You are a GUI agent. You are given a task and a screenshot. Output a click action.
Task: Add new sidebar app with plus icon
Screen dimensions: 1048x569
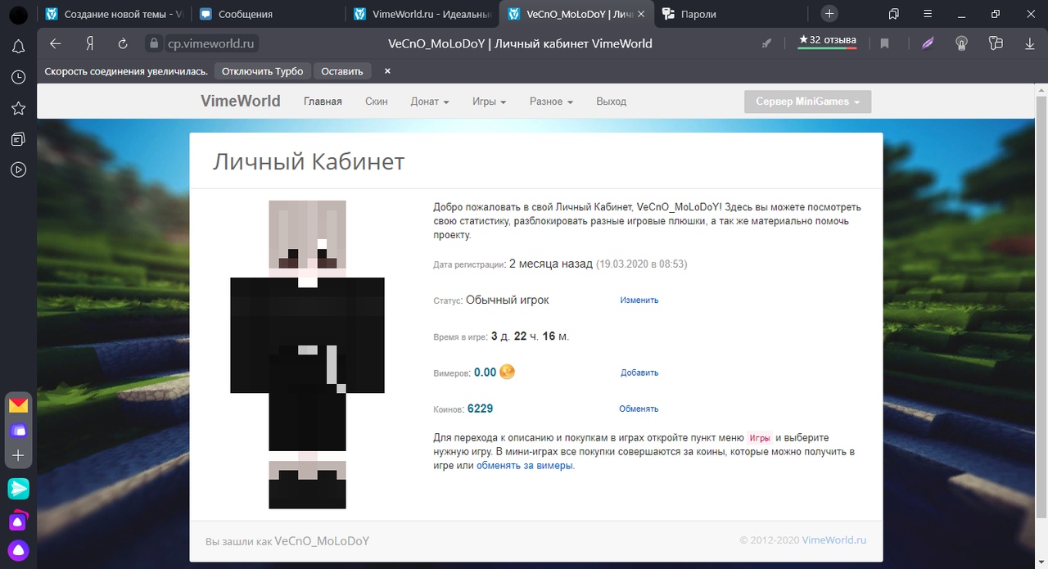coord(18,455)
